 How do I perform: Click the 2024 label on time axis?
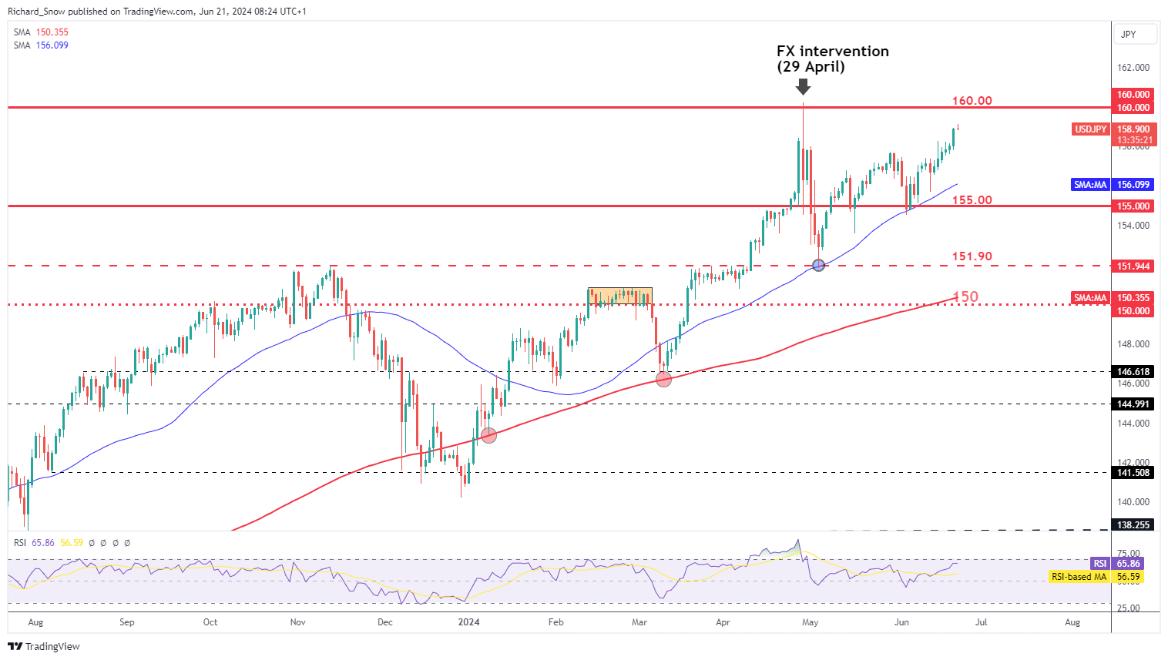pyautogui.click(x=468, y=622)
